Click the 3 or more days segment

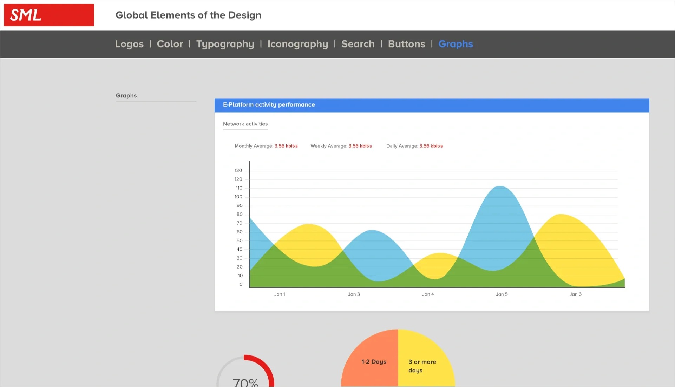point(422,366)
